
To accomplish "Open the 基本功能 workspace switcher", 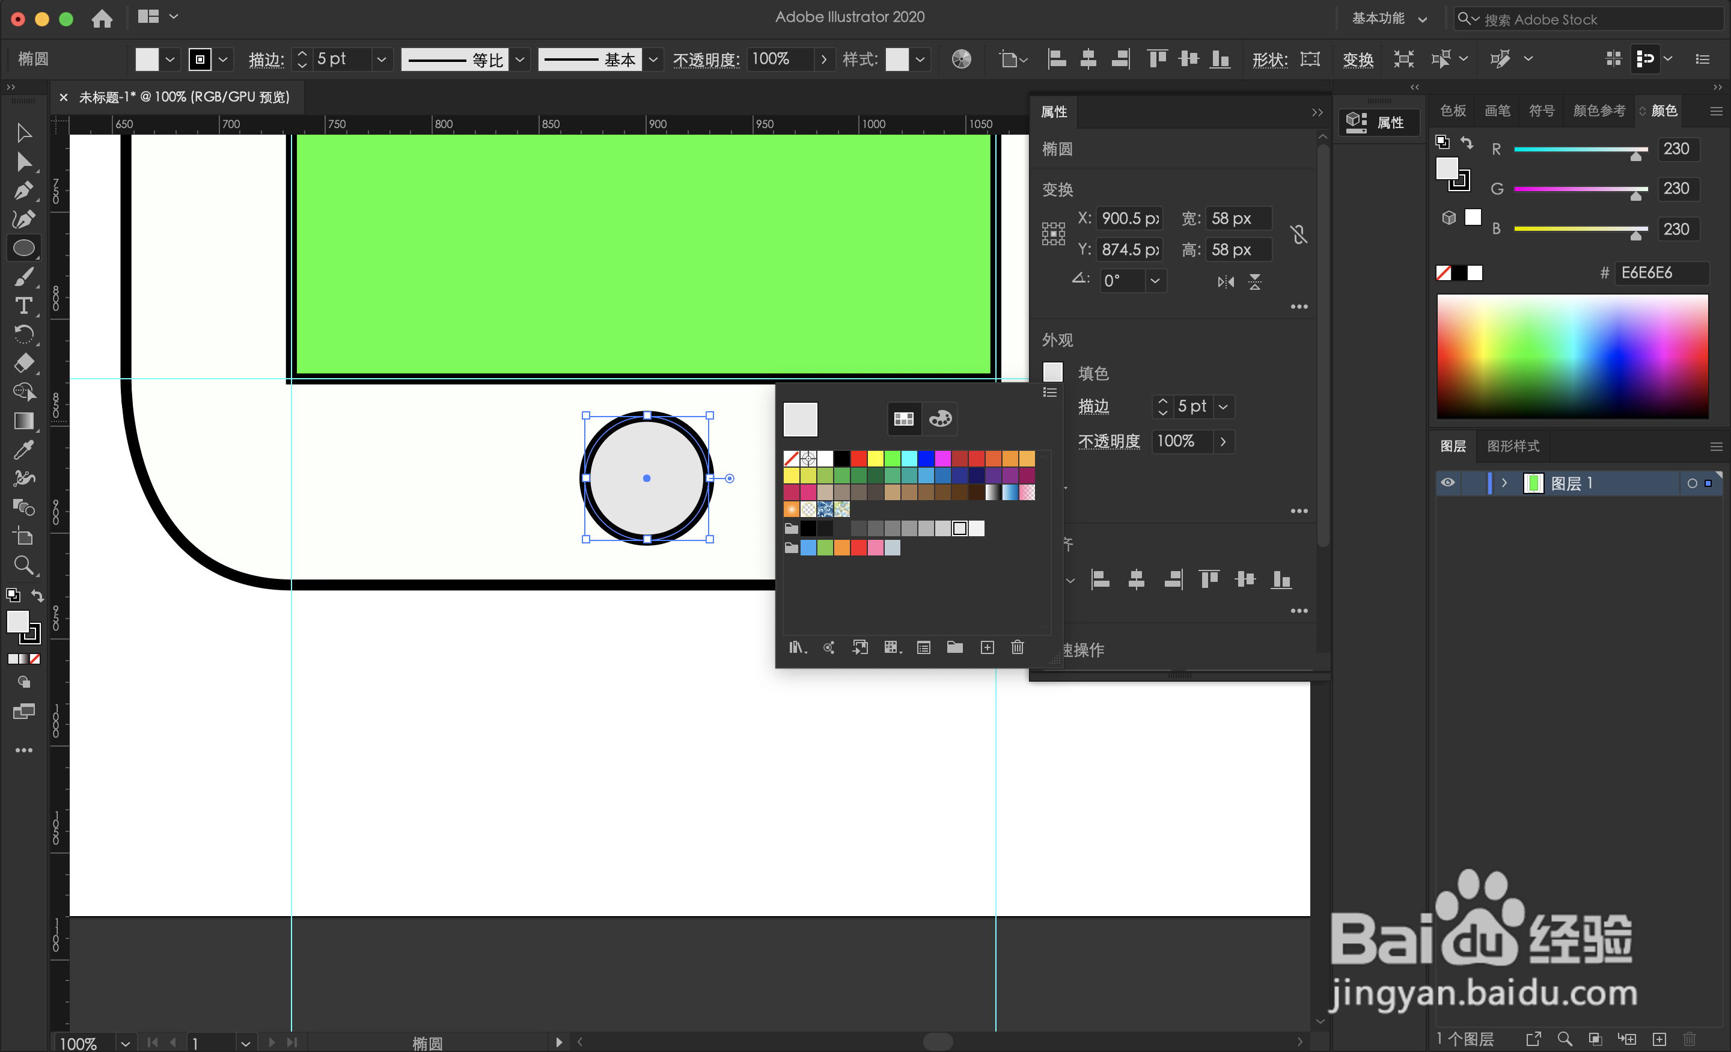I will click(1389, 19).
